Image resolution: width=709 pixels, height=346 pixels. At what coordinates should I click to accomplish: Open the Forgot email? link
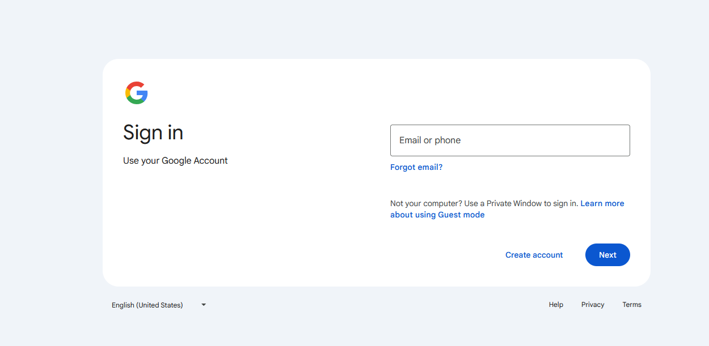coord(416,167)
